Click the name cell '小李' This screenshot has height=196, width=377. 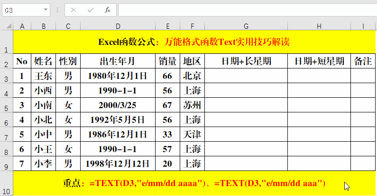click(44, 163)
